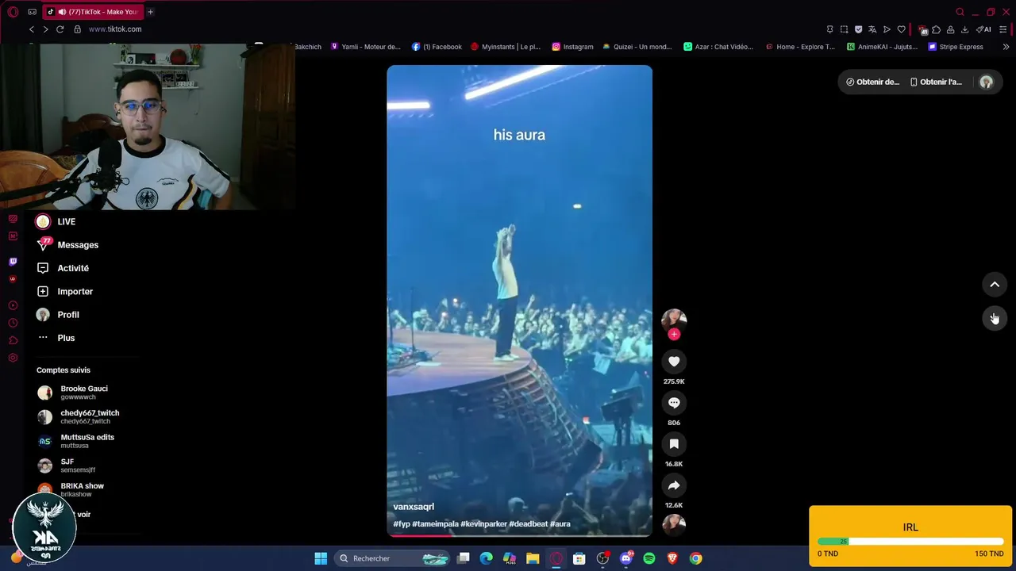1016x571 pixels.
Task: Open the AnimeKAI bookmark
Action: (882, 47)
